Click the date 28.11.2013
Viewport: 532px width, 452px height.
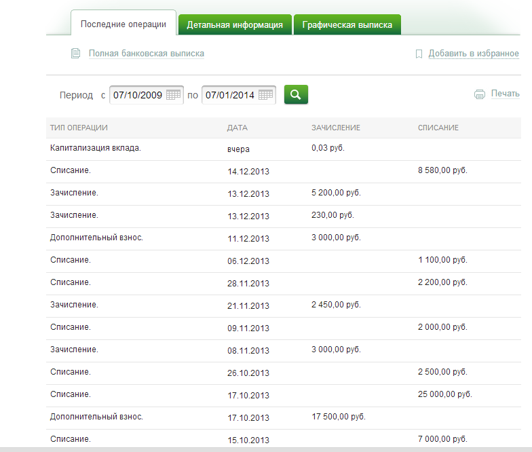point(248,284)
